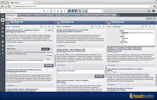Screen dimensions: 157x100
Task: Switch to the Foursquare tab
Action: (43, 15)
